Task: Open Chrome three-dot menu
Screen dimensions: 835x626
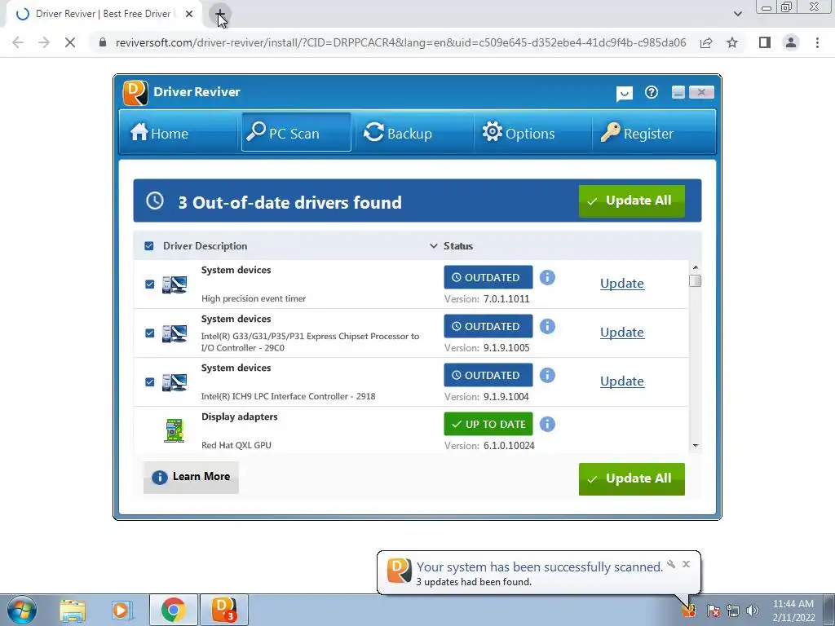Action: pos(817,42)
